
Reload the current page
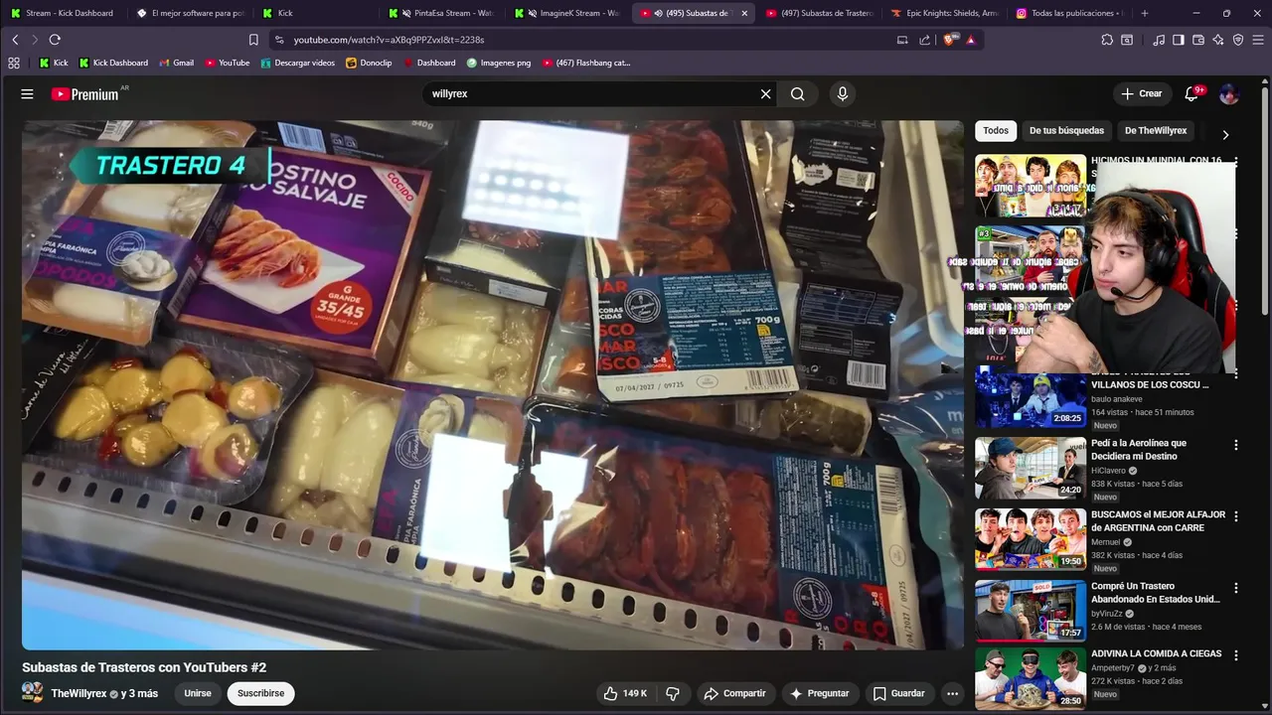coord(55,40)
